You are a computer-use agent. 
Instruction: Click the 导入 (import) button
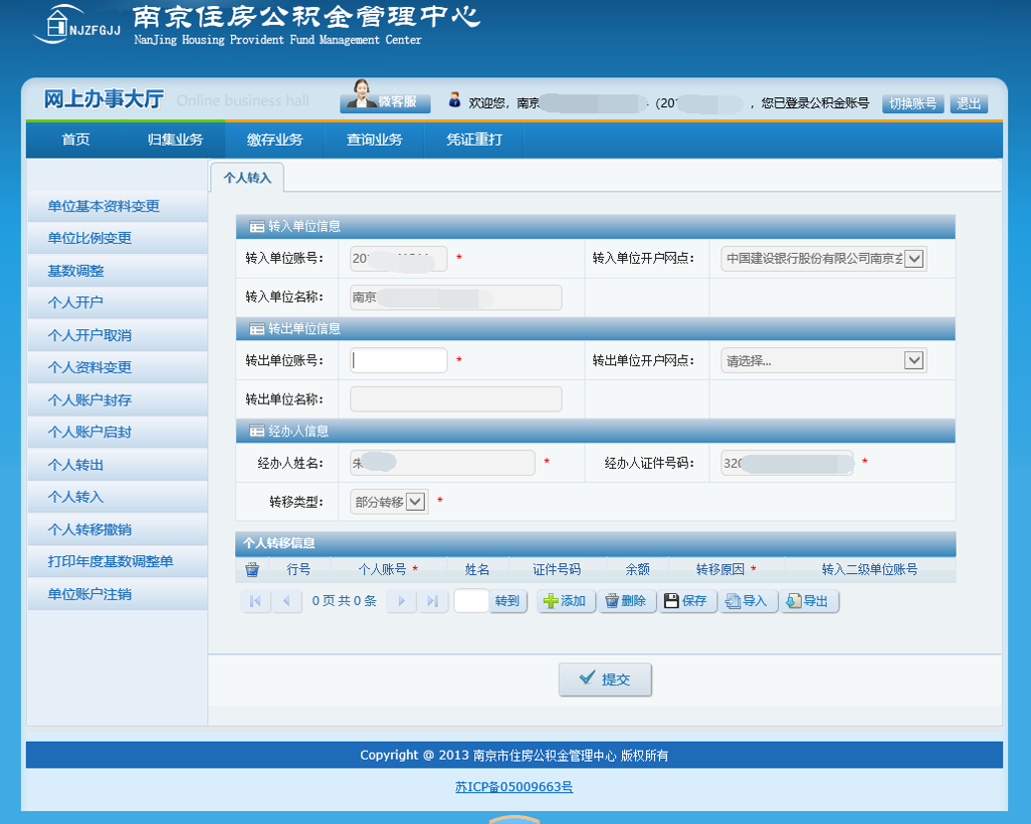[x=747, y=601]
